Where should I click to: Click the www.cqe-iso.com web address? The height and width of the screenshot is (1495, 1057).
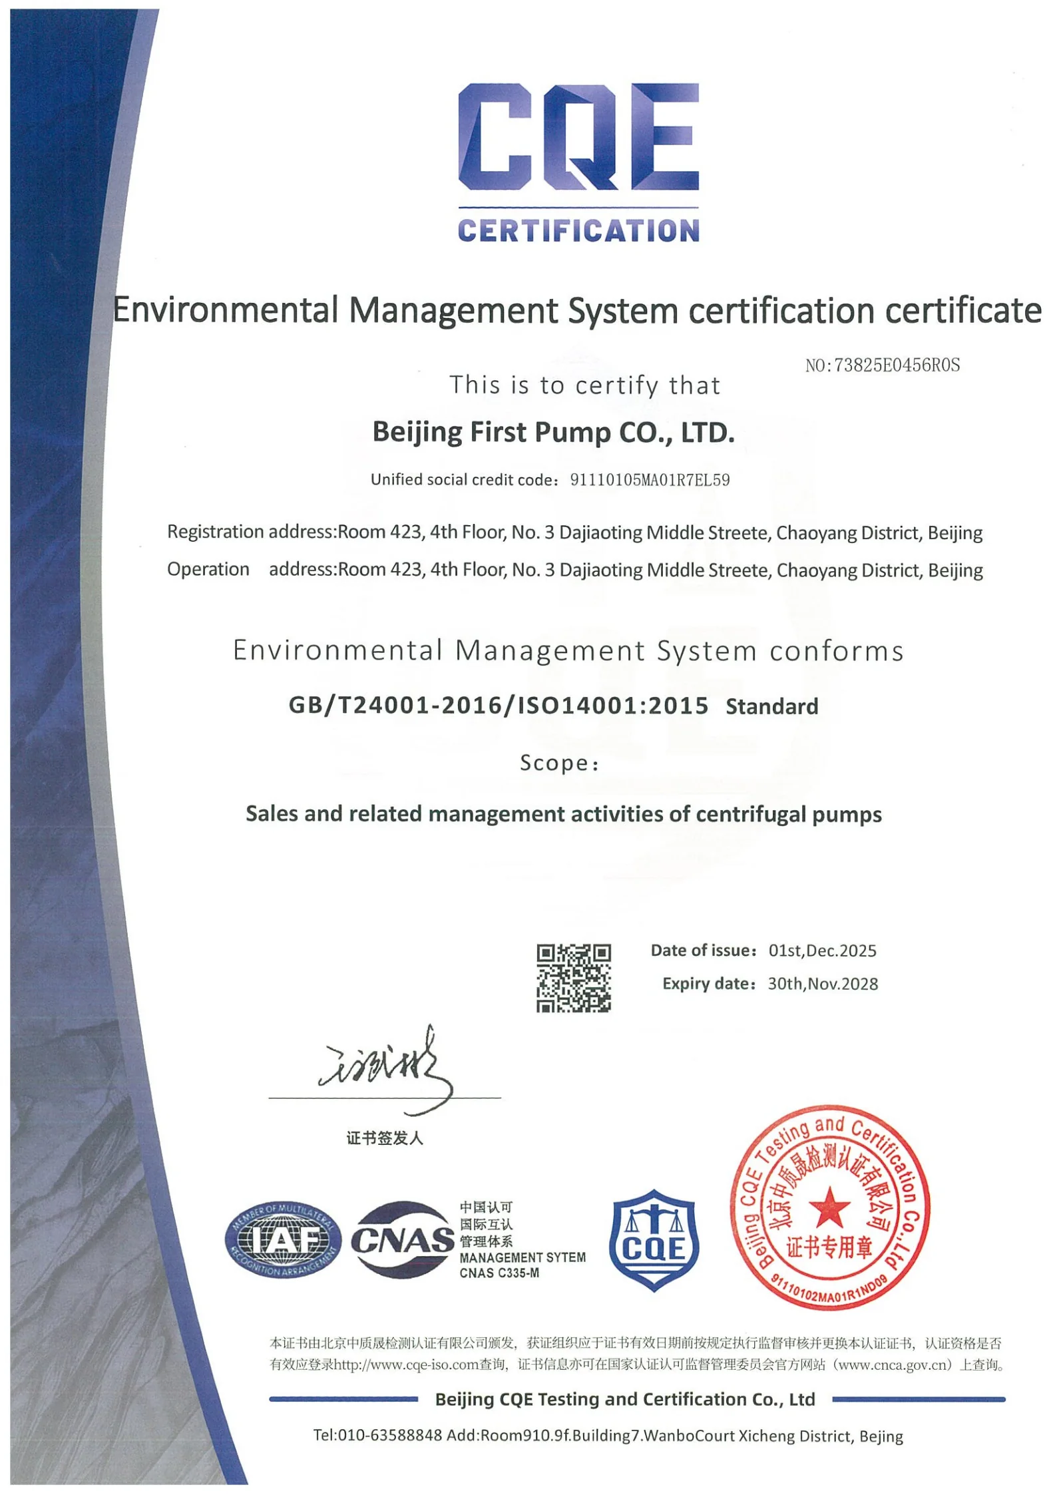point(407,1364)
